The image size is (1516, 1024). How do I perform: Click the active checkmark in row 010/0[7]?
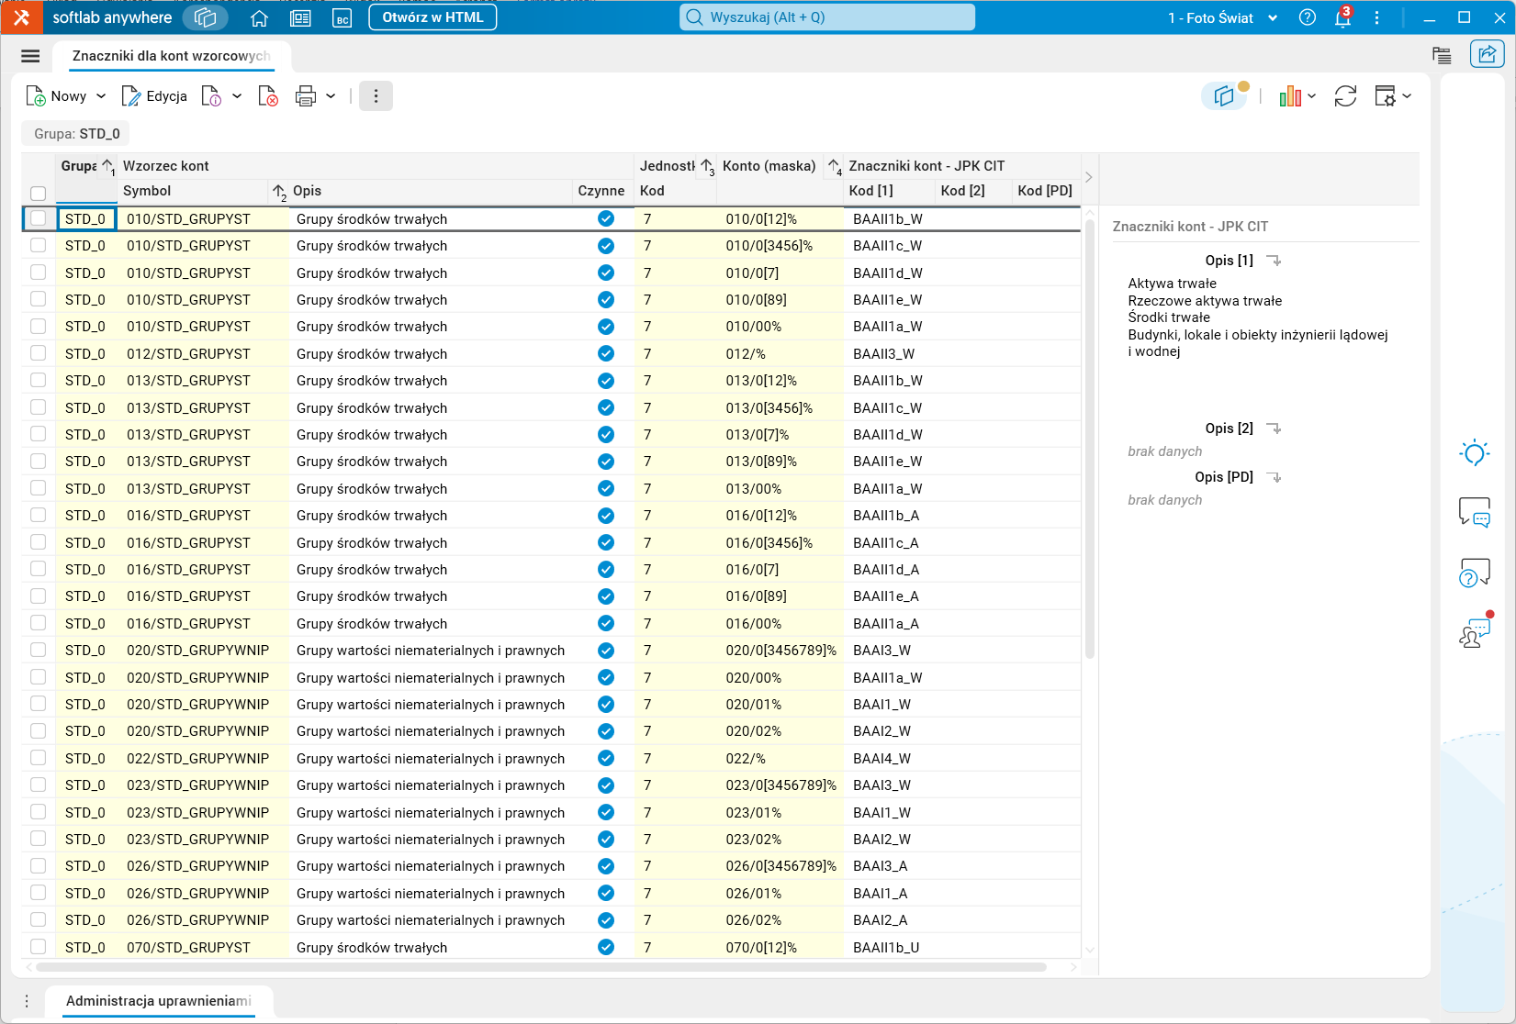point(606,273)
